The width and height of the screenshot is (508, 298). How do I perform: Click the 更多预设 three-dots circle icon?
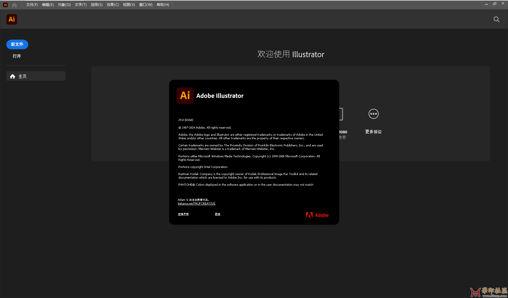(373, 114)
